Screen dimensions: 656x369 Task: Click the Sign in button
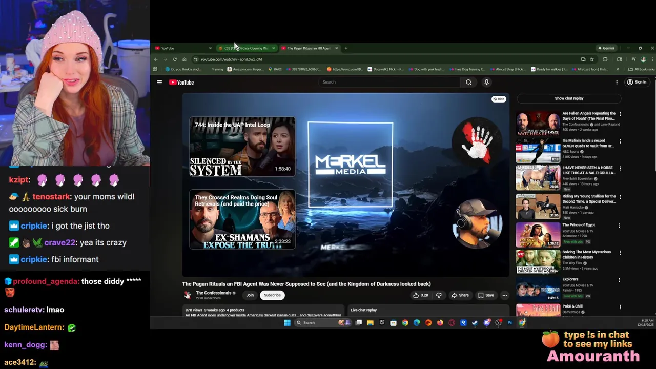coord(637,82)
